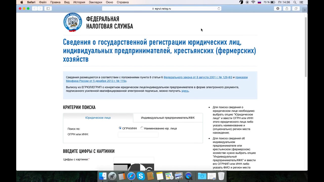
Task: Reload the page using the refresh icon
Action: tap(219, 9)
